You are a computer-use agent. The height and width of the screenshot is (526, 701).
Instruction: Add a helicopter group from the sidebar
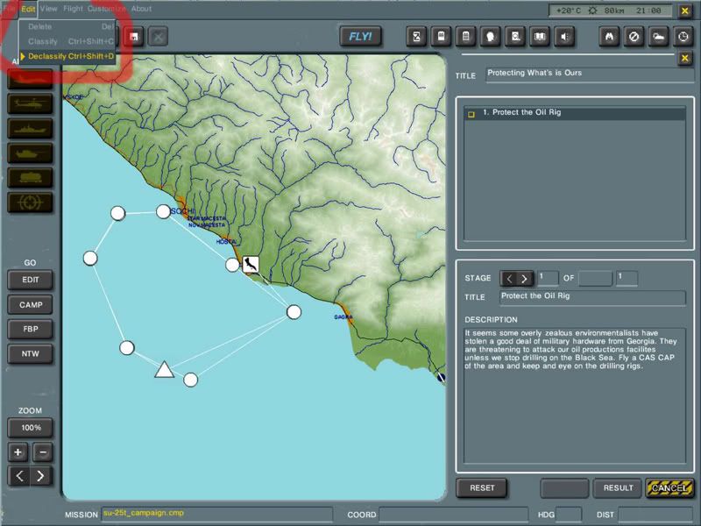[30, 103]
